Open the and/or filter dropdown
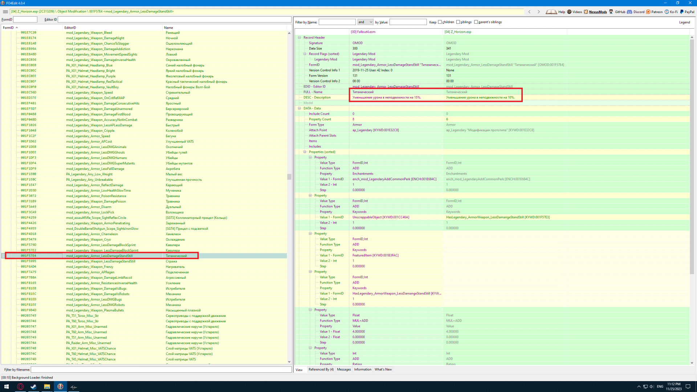 click(x=365, y=22)
